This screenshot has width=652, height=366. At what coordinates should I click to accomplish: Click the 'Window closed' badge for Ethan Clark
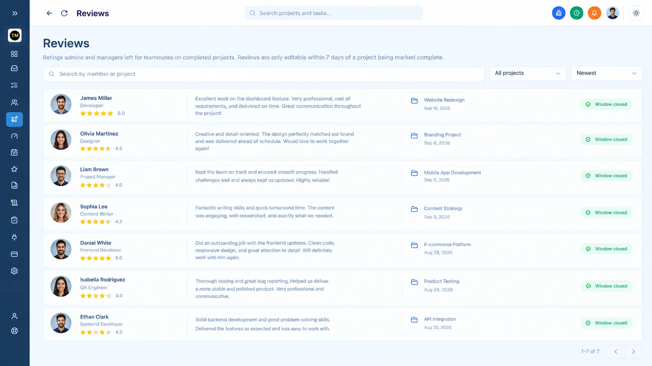click(606, 323)
